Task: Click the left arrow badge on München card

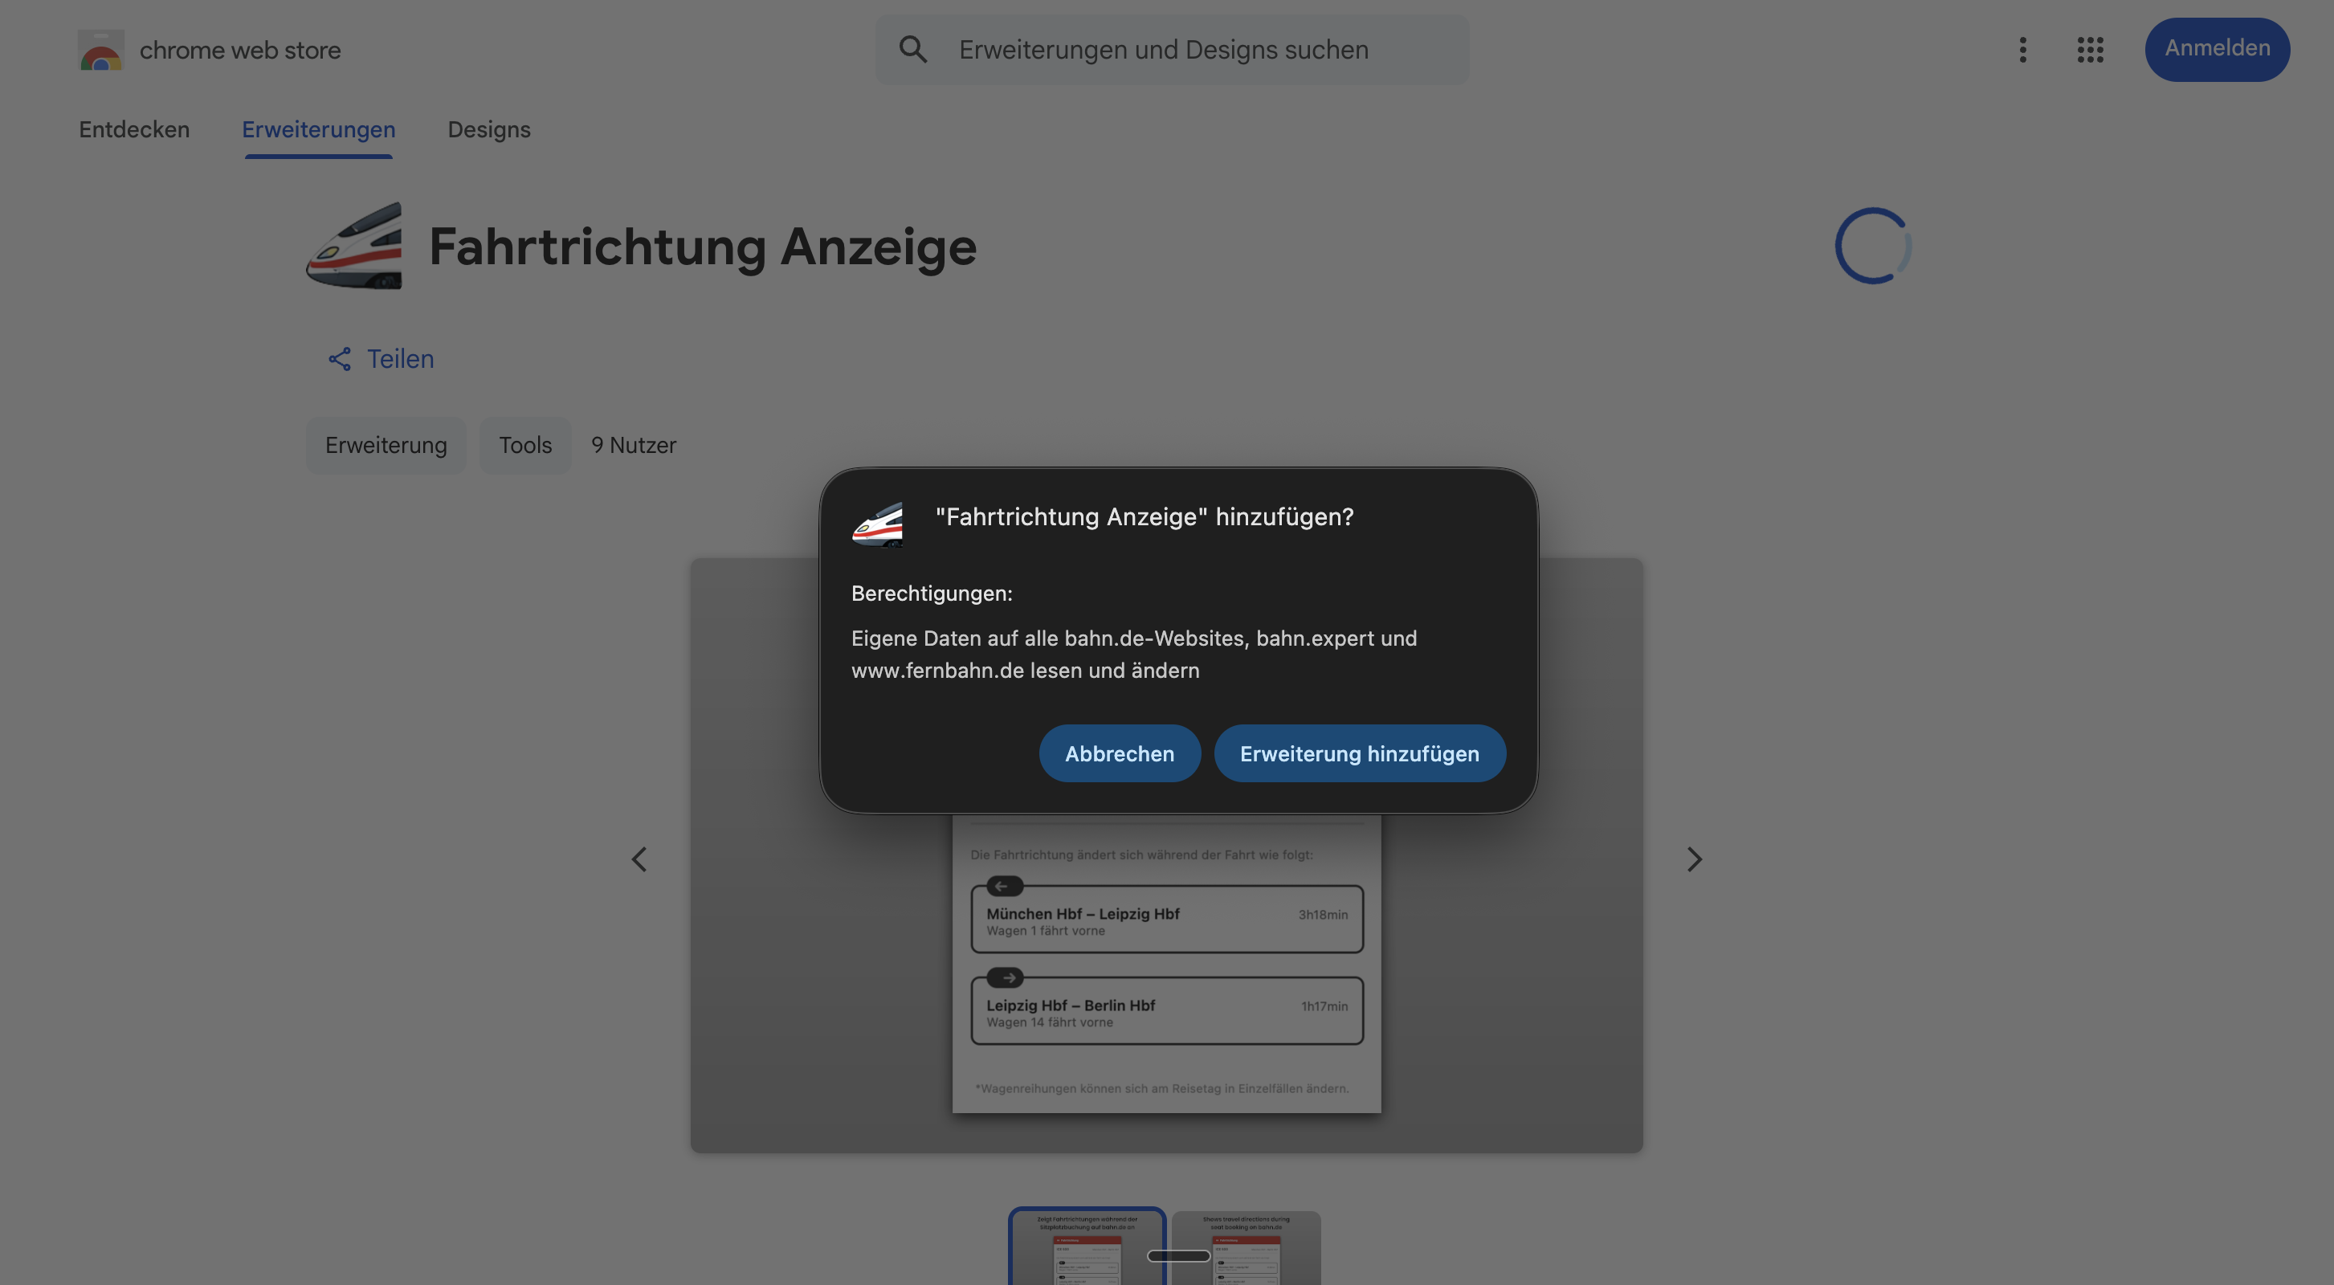Action: (x=1004, y=885)
